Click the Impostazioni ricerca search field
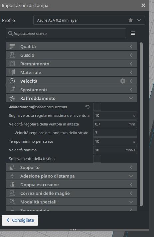 (66, 33)
